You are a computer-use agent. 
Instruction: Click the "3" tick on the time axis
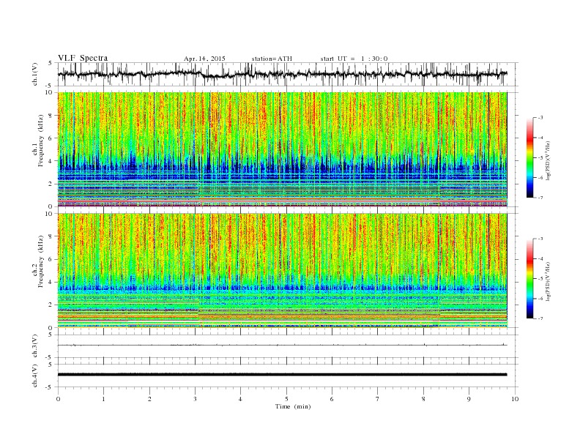pos(195,399)
